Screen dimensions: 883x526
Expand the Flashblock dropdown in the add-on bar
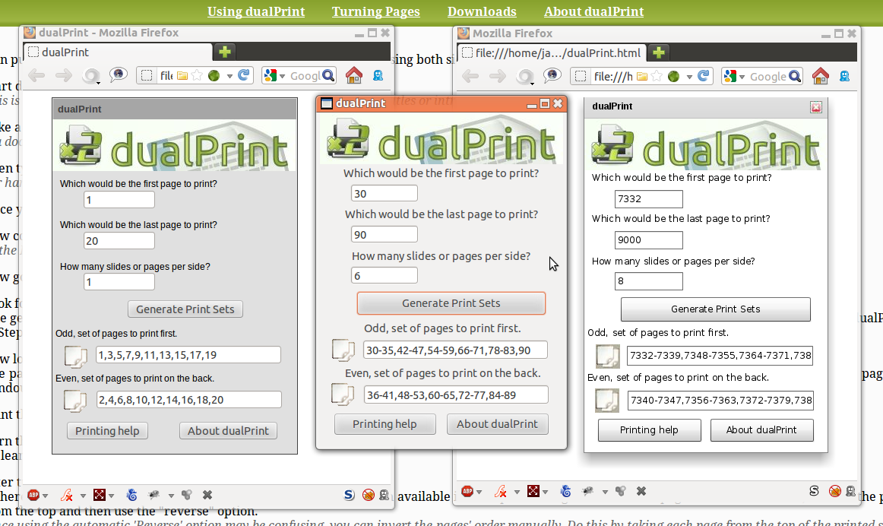pos(81,495)
